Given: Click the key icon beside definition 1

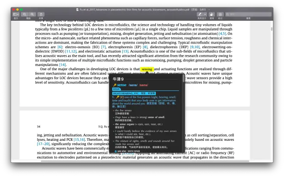Looking at the screenshot, I should [117, 97].
